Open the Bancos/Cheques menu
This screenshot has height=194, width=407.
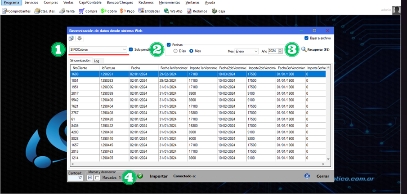click(120, 2)
